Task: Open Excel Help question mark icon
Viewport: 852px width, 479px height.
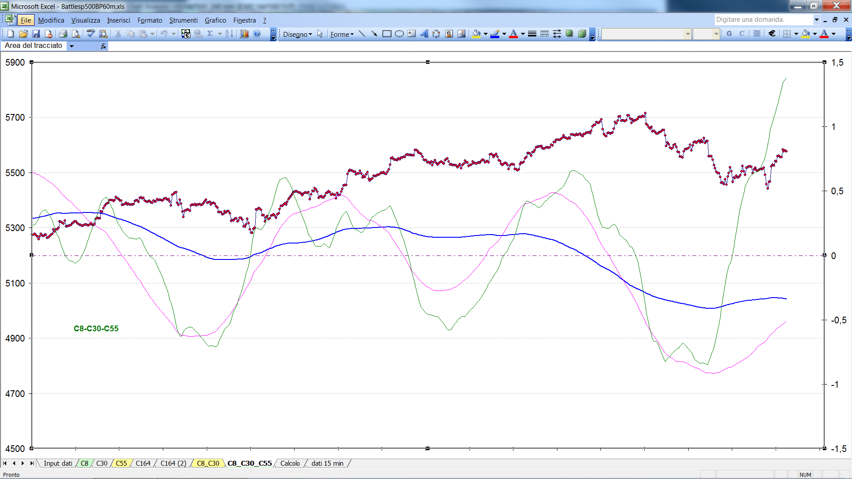Action: pos(257,34)
